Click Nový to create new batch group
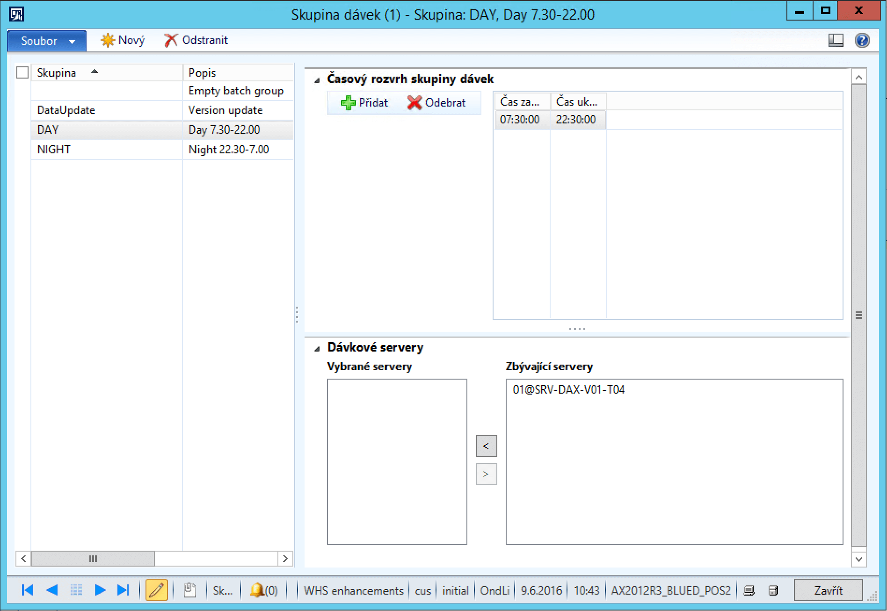The width and height of the screenshot is (887, 611). pos(123,40)
